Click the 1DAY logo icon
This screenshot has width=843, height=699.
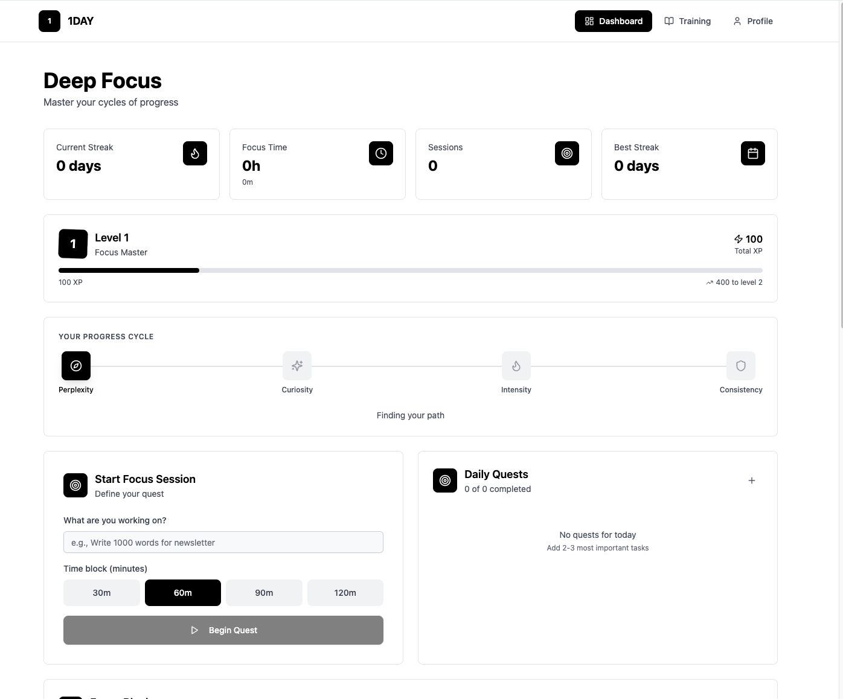coord(50,21)
